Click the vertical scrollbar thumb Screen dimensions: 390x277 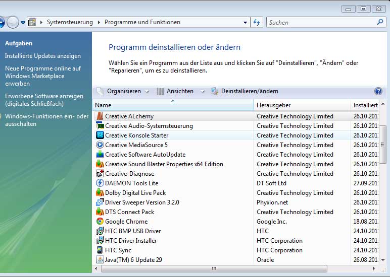tap(382, 144)
